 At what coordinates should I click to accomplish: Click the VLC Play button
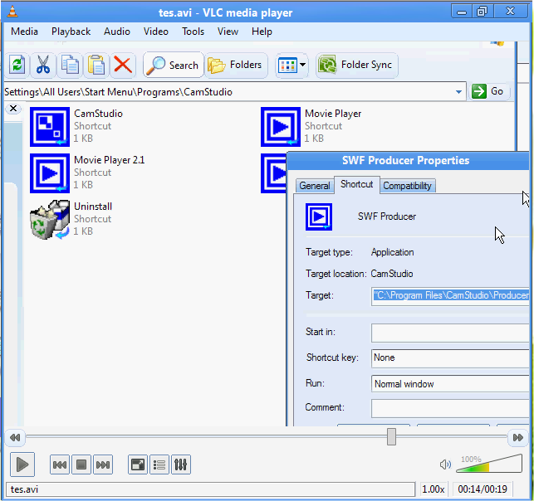22,465
